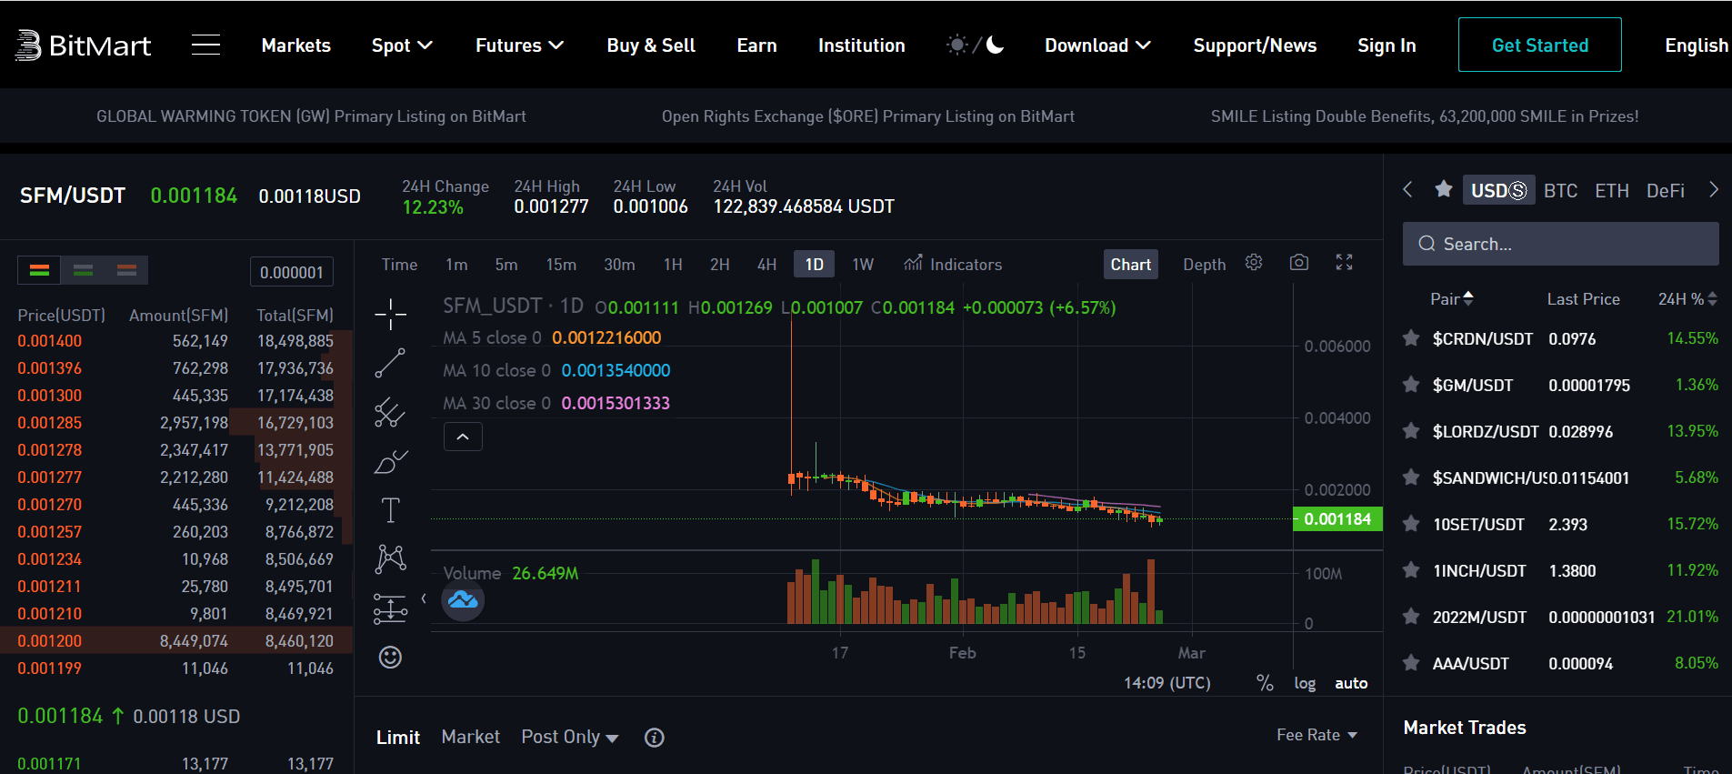Select the BTC market tab
The width and height of the screenshot is (1732, 774).
(1560, 191)
